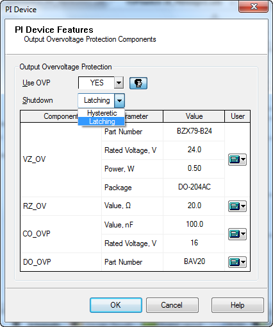Click the expert advice head icon
The width and height of the screenshot is (273, 327).
(138, 83)
